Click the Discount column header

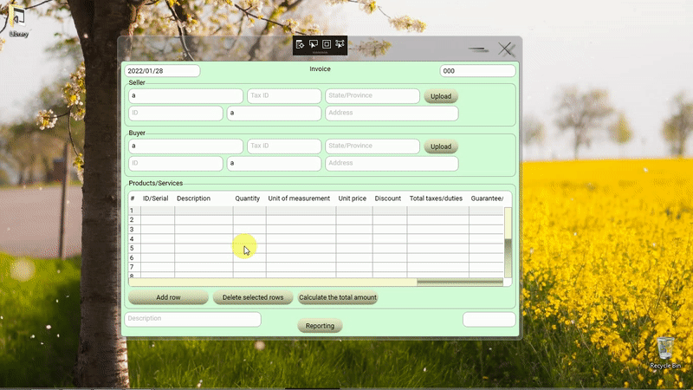click(x=387, y=198)
